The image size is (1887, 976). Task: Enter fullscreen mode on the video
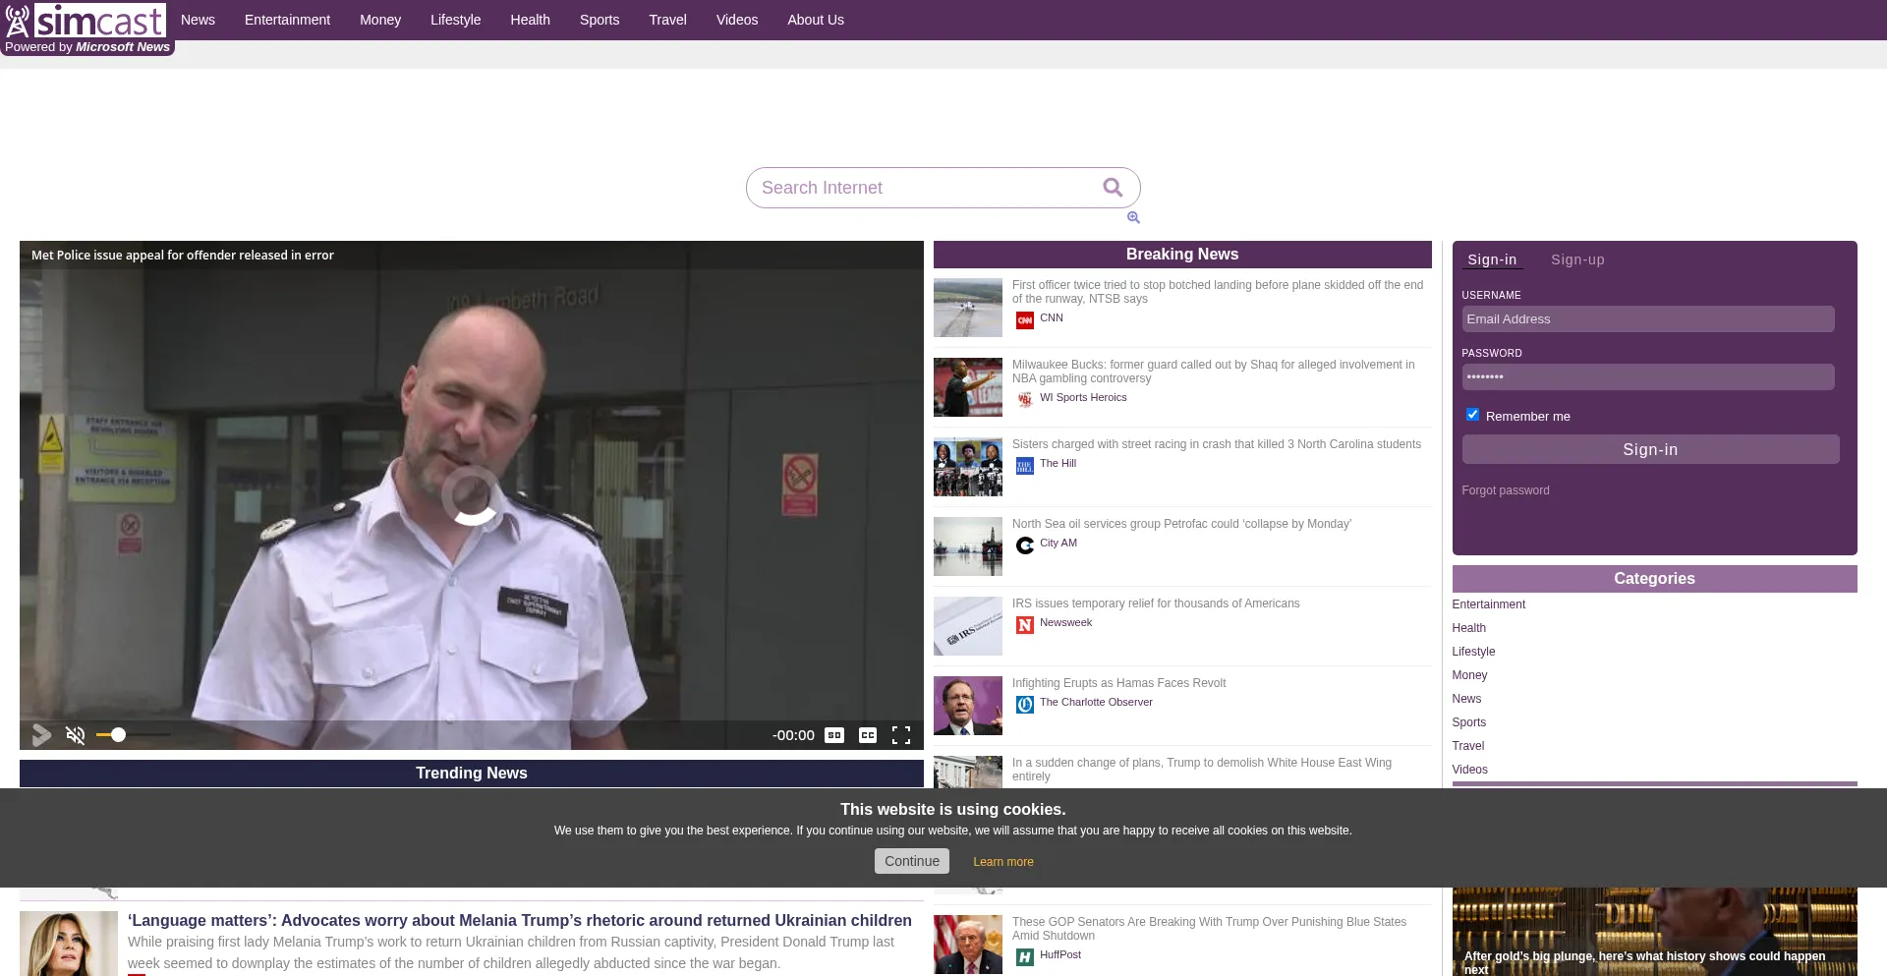click(900, 735)
